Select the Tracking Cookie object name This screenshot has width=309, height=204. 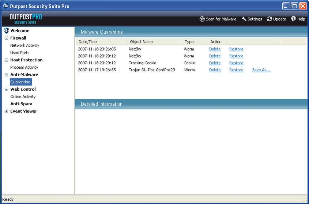tap(143, 63)
